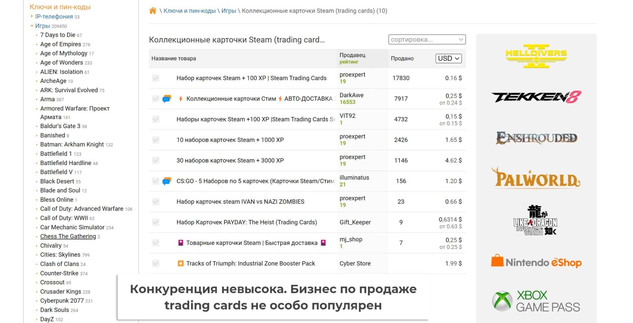The width and height of the screenshot is (633, 323).
Task: Select Игры in the breadcrumb path
Action: 229,11
